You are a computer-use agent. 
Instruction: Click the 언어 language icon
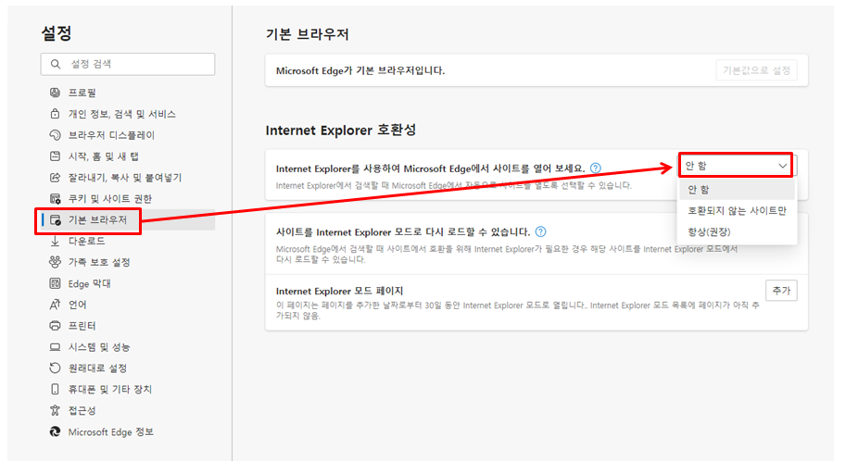55,305
